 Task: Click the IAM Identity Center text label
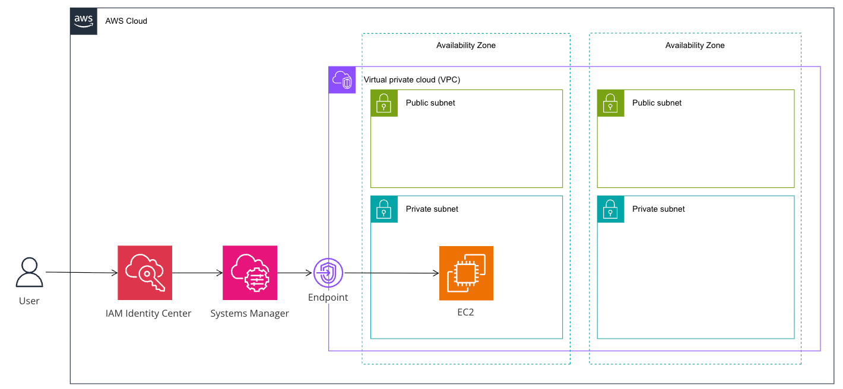coord(148,313)
